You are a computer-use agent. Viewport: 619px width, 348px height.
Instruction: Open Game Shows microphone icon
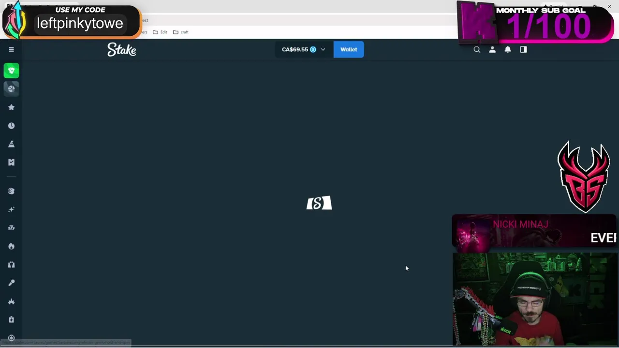12,283
